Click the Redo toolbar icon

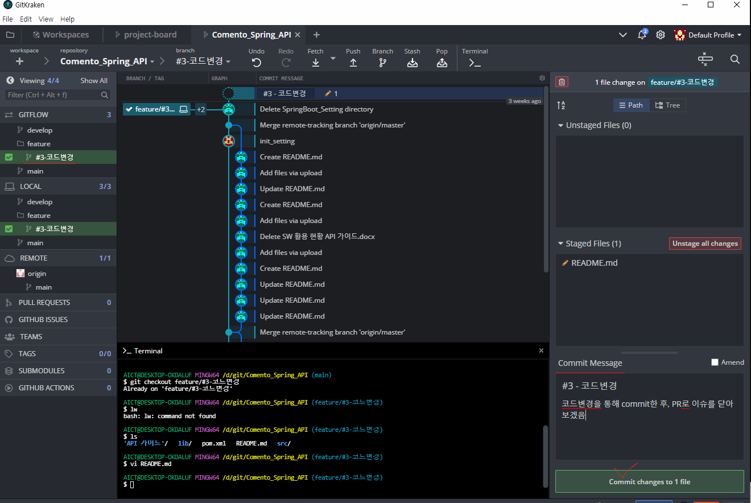[x=286, y=63]
